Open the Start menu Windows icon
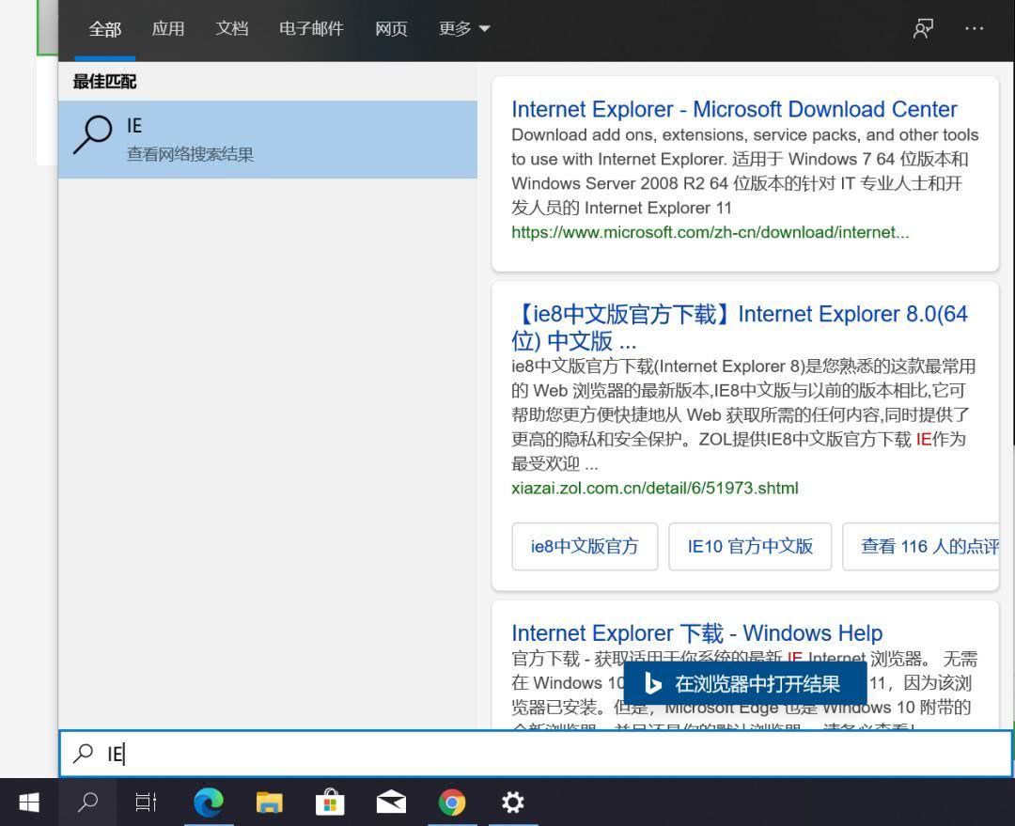Image resolution: width=1015 pixels, height=826 pixels. point(29,803)
